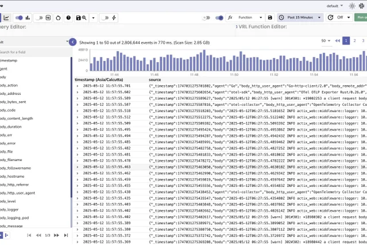Select the body_address field

(x=10, y=94)
